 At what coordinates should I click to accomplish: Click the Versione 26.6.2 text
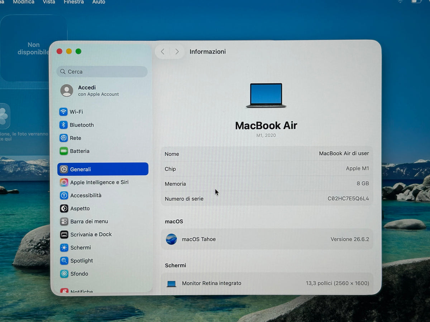(350, 239)
